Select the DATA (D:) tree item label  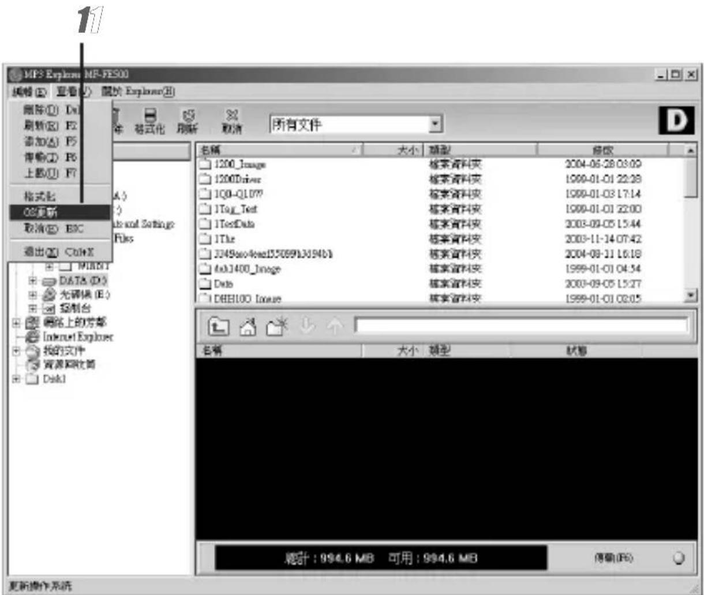[x=83, y=280]
